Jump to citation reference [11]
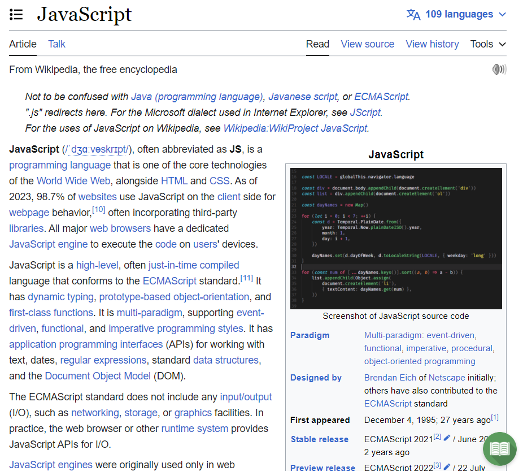The height and width of the screenshot is (471, 523). (246, 278)
